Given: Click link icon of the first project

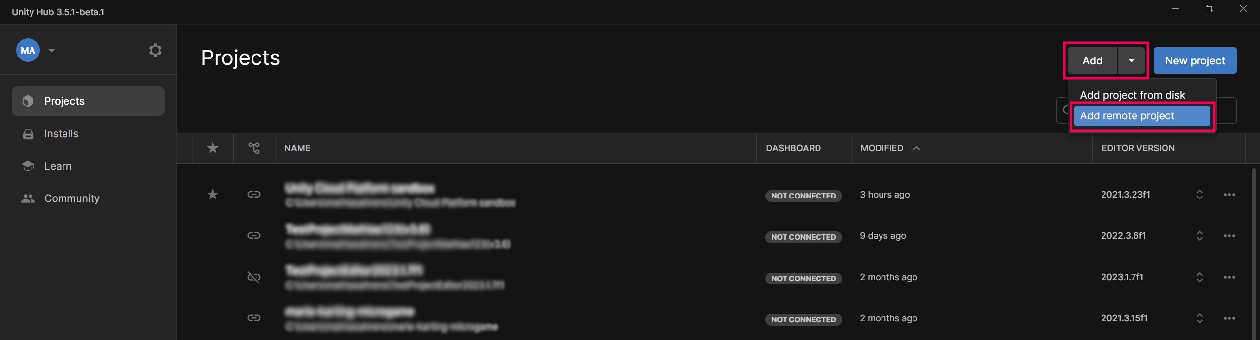Looking at the screenshot, I should pyautogui.click(x=254, y=195).
